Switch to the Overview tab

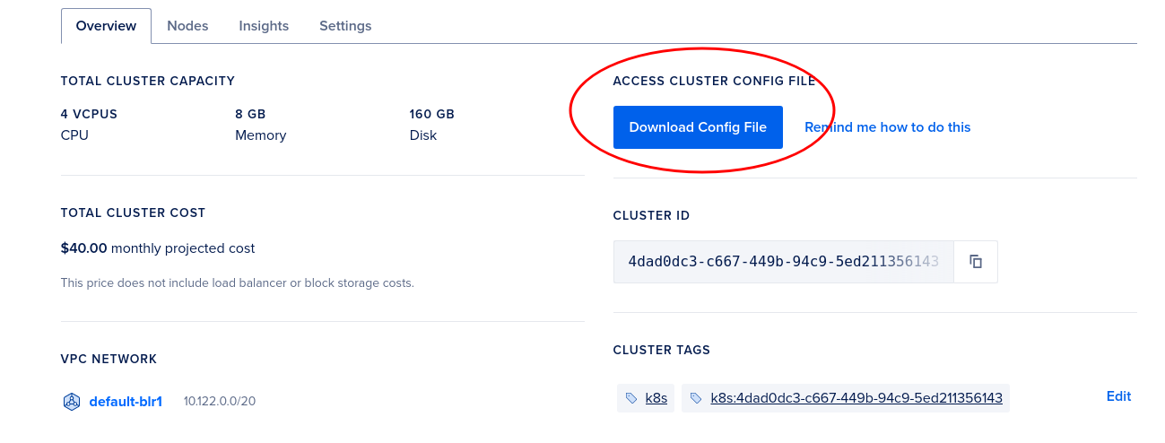106,26
